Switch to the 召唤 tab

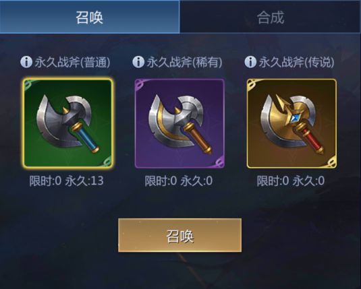[x=90, y=17]
